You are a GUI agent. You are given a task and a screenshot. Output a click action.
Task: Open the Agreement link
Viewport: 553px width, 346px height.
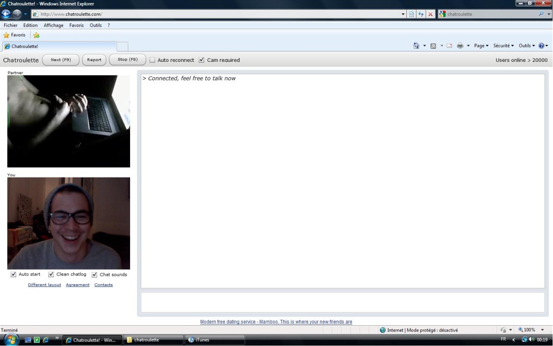coord(77,285)
